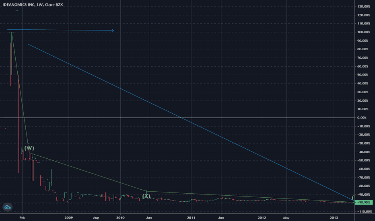Click the 30.00% price axis label
Viewport: 375px width, 221px height.
[363, 92]
